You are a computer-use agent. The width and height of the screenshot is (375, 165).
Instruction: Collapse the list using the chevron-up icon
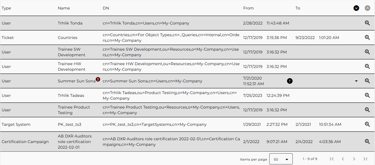tap(367, 8)
